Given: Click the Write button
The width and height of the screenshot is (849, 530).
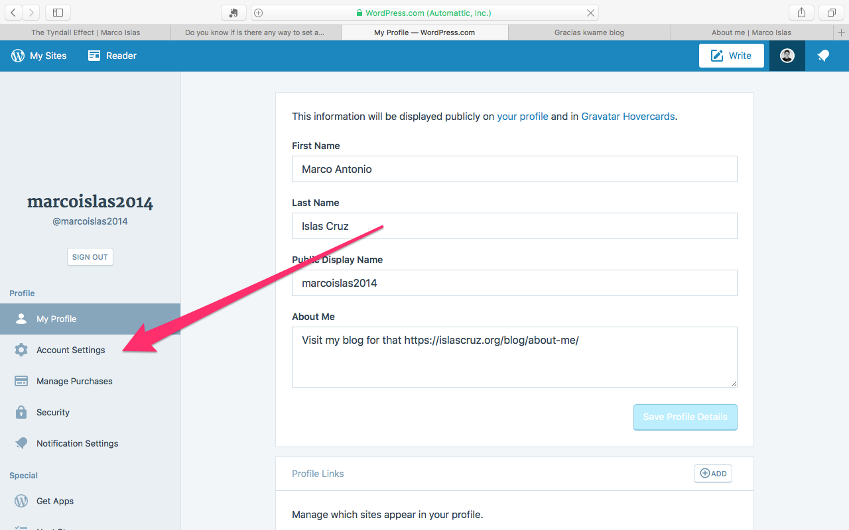Looking at the screenshot, I should pyautogui.click(x=731, y=56).
